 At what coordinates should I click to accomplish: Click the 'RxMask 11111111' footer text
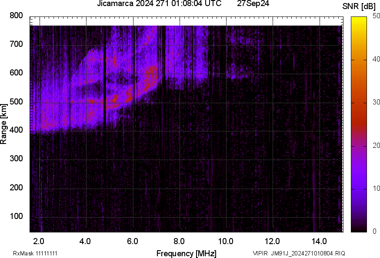pos(35,253)
